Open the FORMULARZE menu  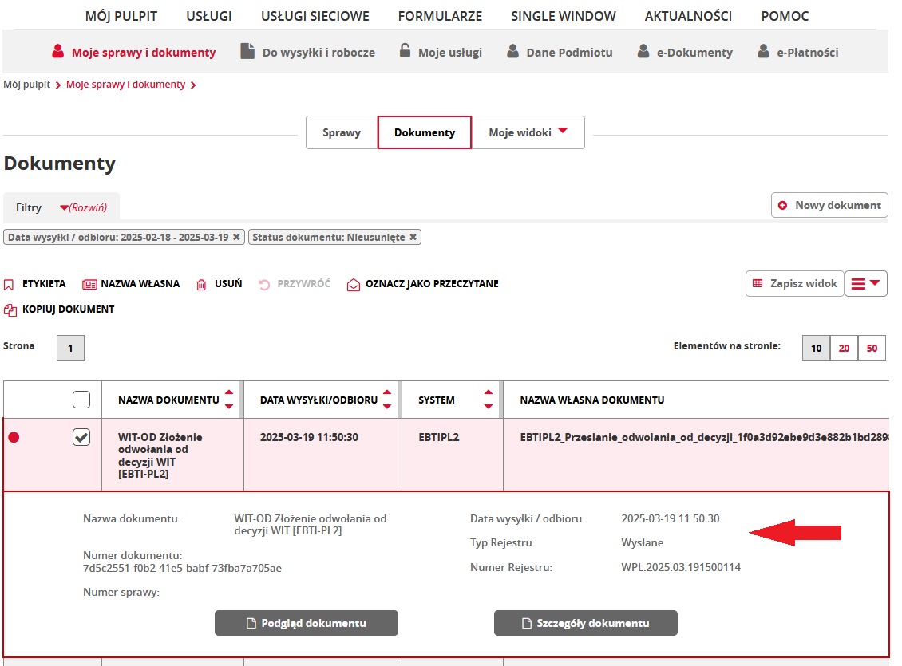click(x=440, y=15)
